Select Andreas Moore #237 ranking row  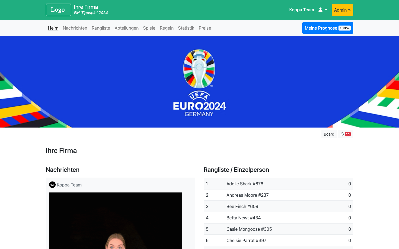[x=278, y=195]
